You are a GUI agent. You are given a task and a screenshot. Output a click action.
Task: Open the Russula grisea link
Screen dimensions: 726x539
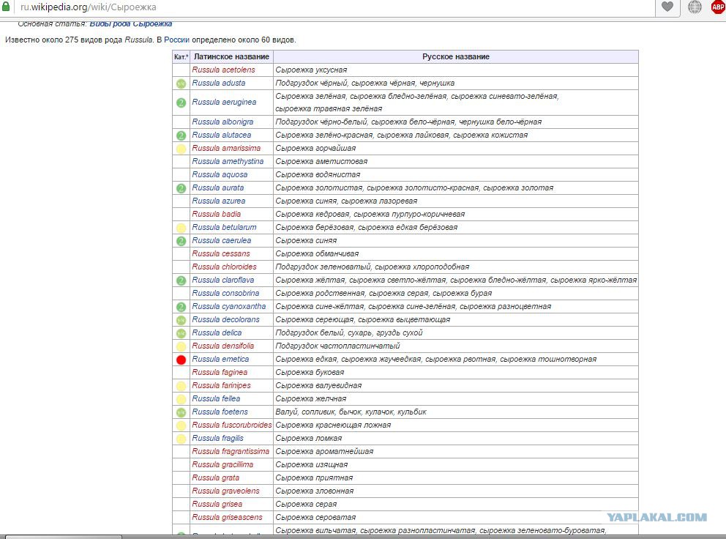[x=217, y=505]
